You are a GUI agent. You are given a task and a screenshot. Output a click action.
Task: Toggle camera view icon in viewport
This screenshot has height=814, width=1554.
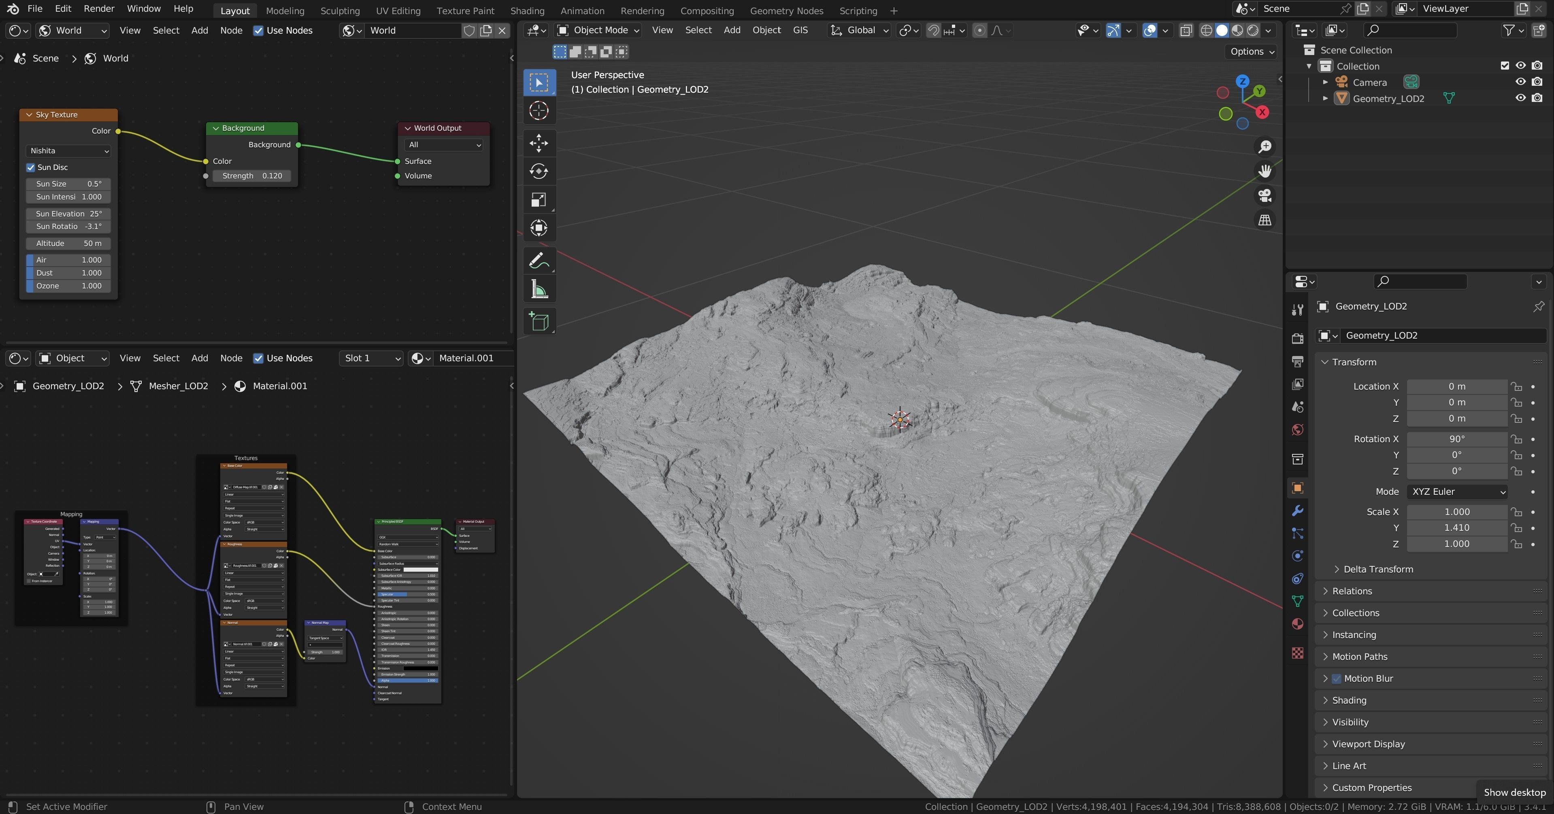1264,195
